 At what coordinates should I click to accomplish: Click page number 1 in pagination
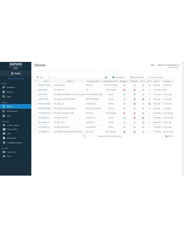(85, 136)
